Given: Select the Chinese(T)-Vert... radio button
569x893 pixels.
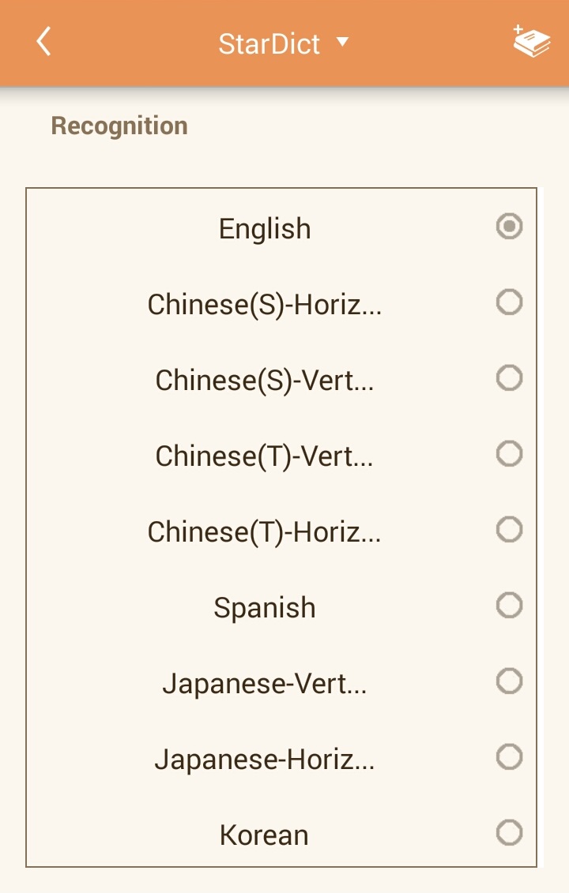Looking at the screenshot, I should tap(509, 453).
